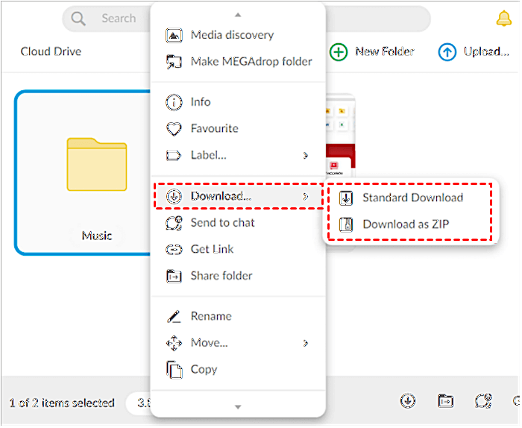Click the Standard Download icon
Screen dimensions: 522x428
pyautogui.click(x=346, y=198)
